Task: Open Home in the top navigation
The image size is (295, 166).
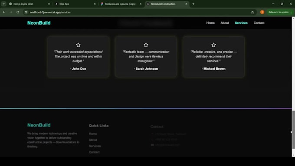Action: click(210, 23)
